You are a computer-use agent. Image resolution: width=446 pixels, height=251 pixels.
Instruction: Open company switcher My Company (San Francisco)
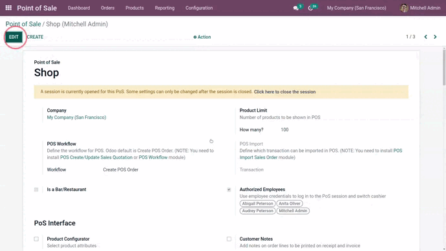356,8
